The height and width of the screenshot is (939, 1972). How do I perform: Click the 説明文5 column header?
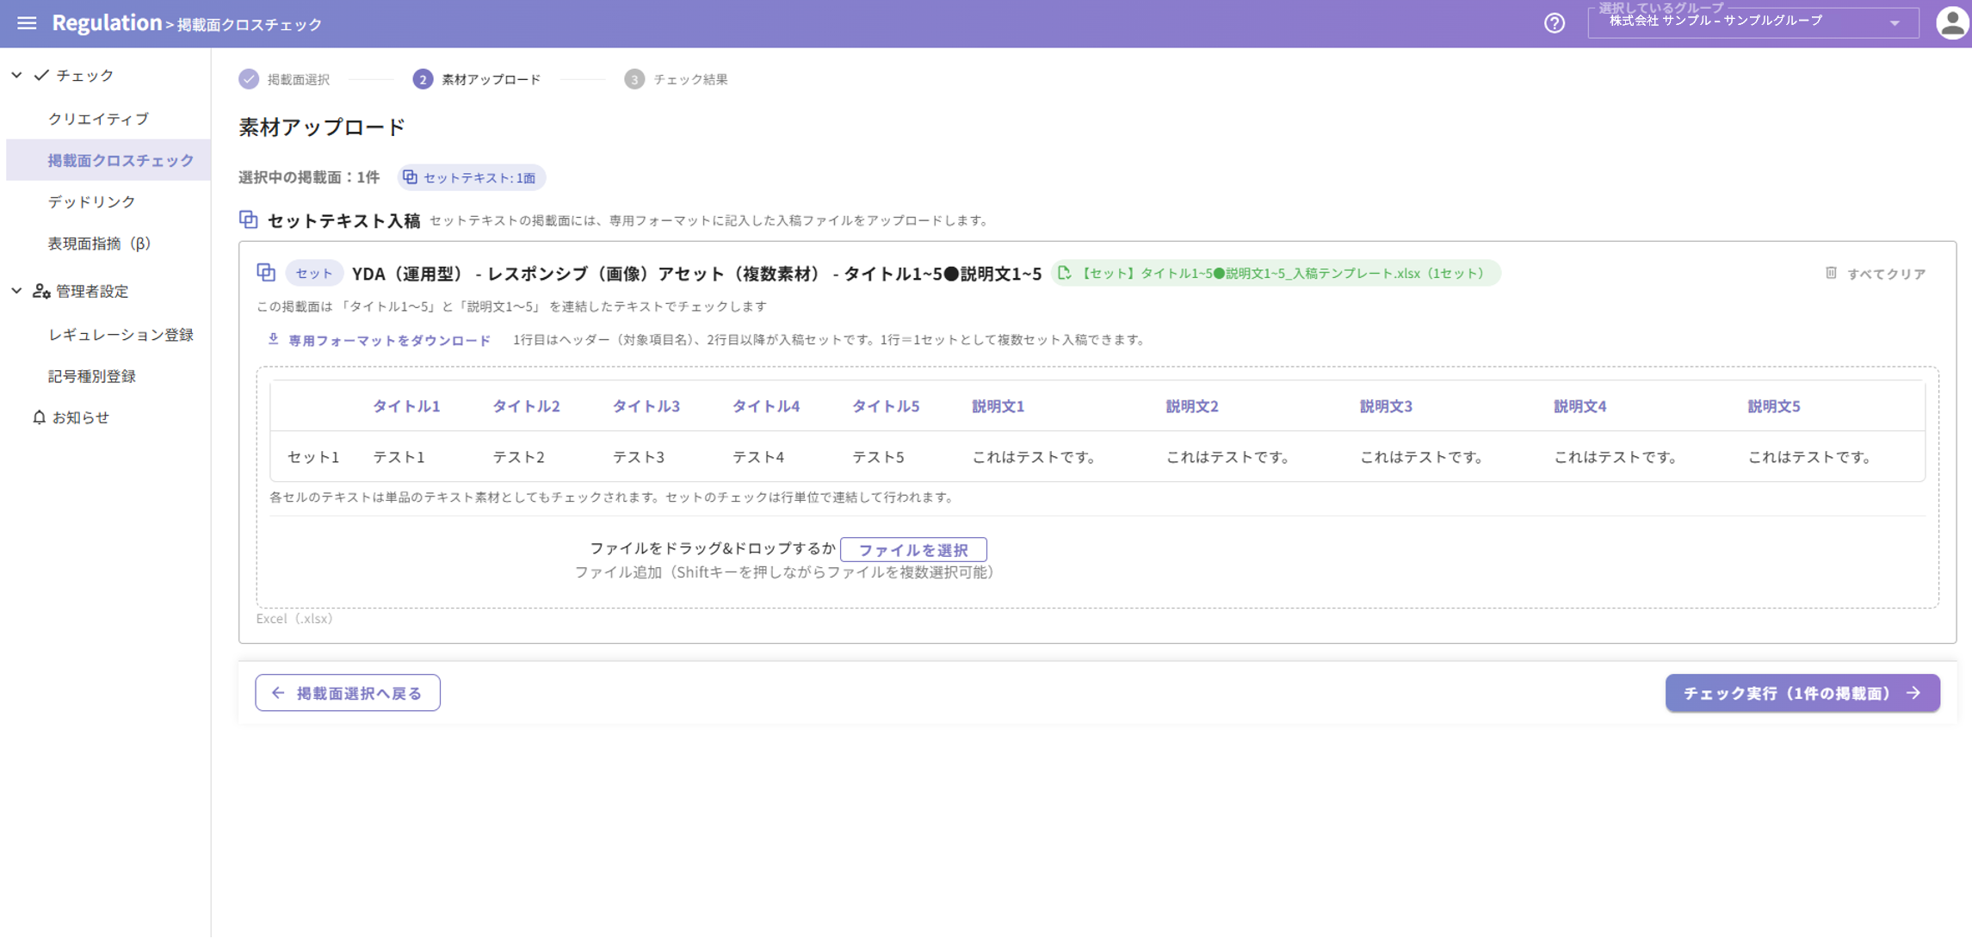click(x=1773, y=406)
